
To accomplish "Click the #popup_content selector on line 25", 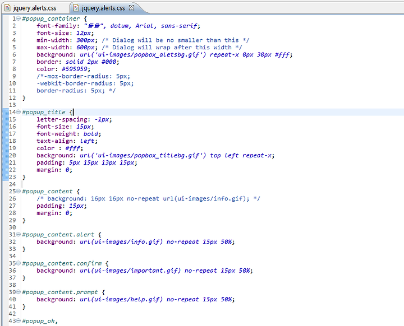I will click(47, 192).
